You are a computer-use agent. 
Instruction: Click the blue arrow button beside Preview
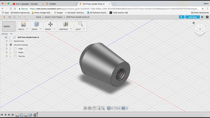tap(182, 17)
